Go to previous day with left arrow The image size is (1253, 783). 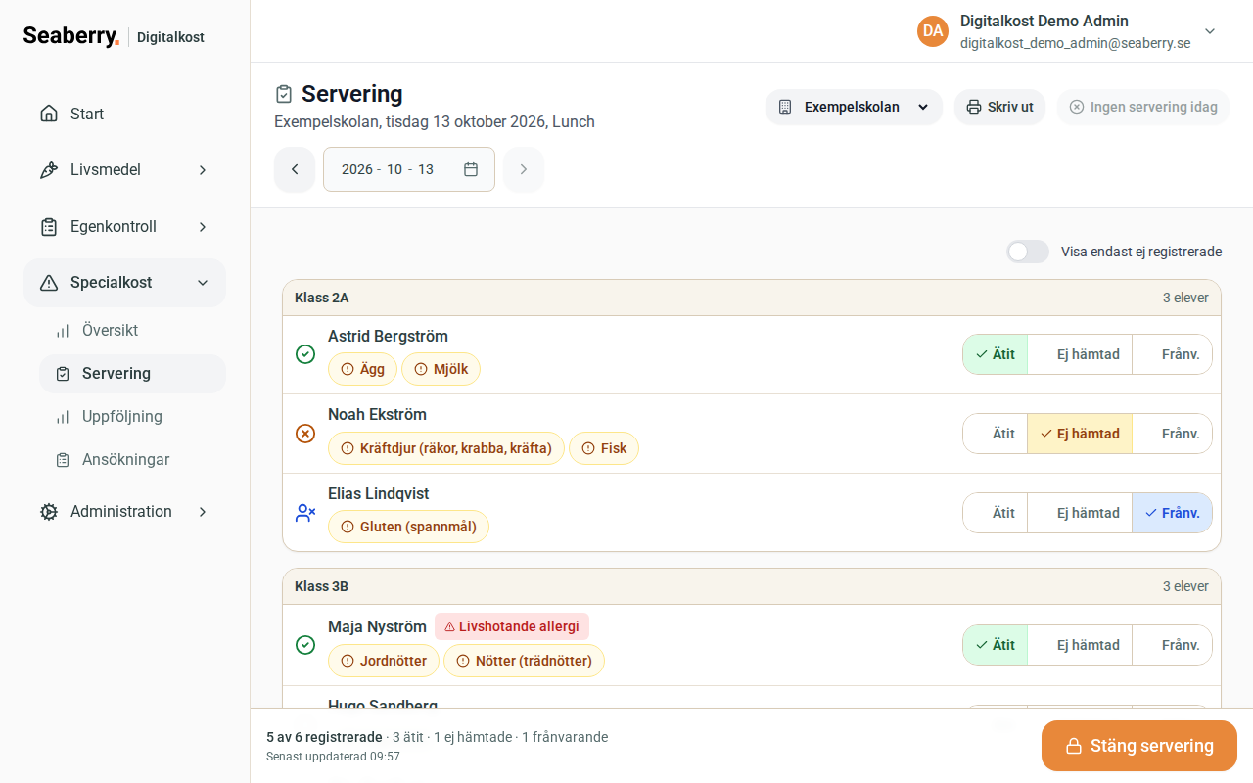(x=295, y=169)
